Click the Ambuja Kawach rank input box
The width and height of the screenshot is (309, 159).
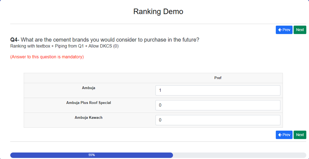(x=218, y=120)
